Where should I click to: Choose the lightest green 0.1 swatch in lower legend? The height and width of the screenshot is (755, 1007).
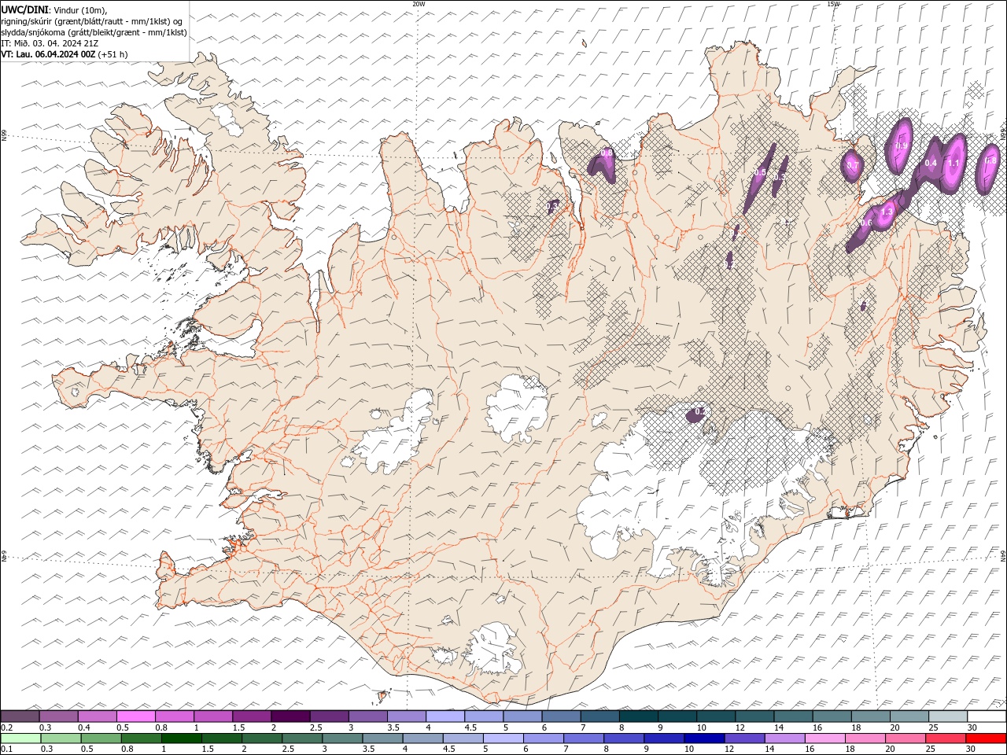[x=20, y=738]
